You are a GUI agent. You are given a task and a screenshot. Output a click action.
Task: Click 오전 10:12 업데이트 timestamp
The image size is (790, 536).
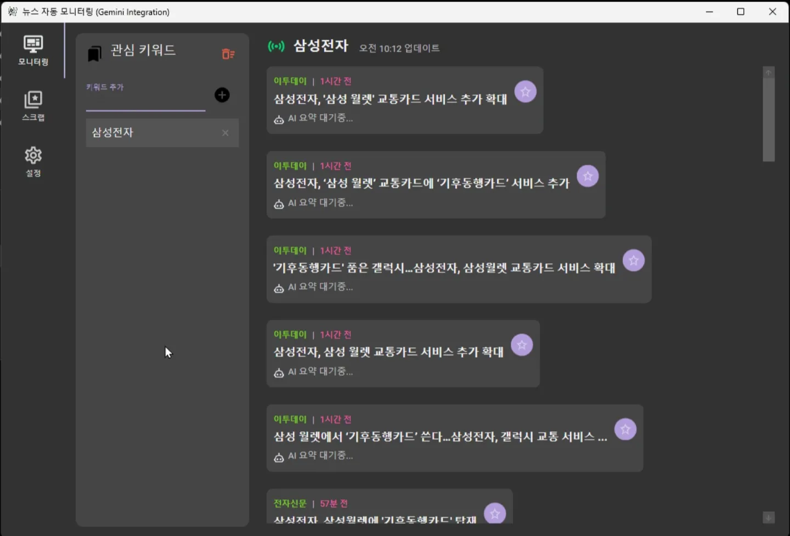pos(399,48)
